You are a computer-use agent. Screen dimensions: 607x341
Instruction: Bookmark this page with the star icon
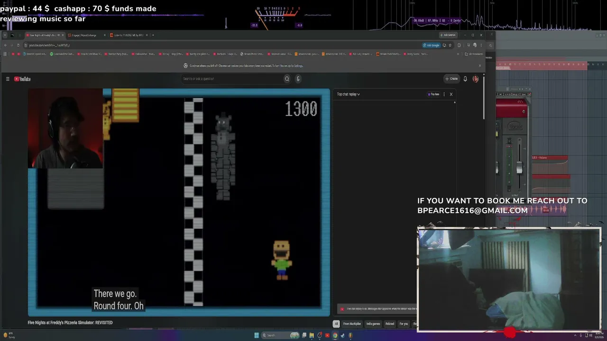[450, 45]
